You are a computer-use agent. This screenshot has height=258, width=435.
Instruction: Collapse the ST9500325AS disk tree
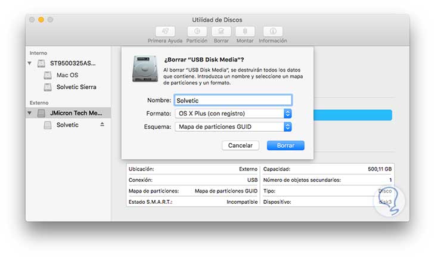(29, 64)
